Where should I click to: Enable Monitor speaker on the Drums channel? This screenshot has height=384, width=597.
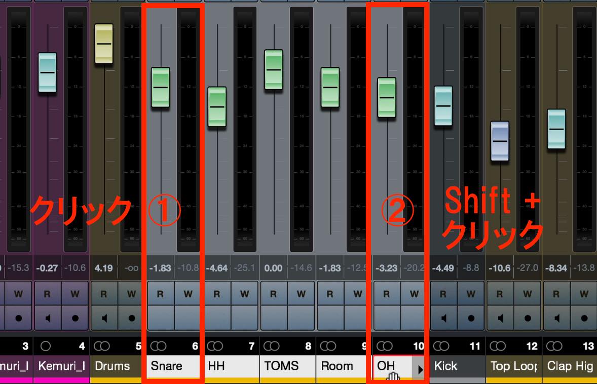(x=103, y=318)
